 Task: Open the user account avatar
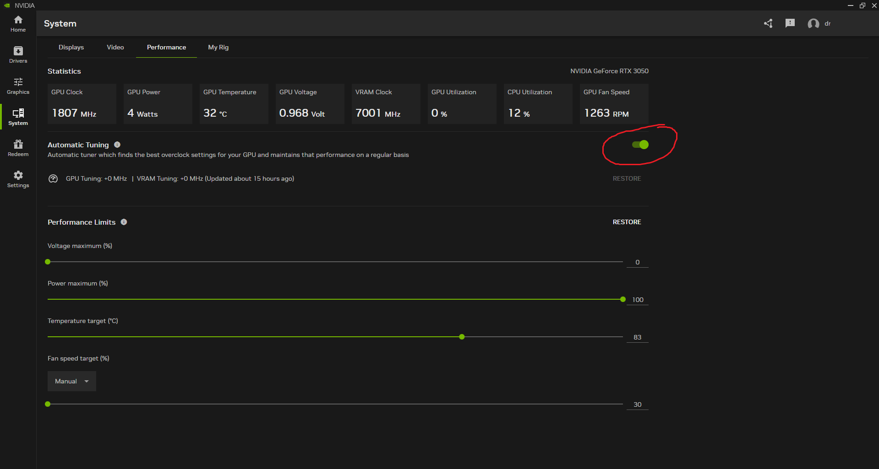813,24
